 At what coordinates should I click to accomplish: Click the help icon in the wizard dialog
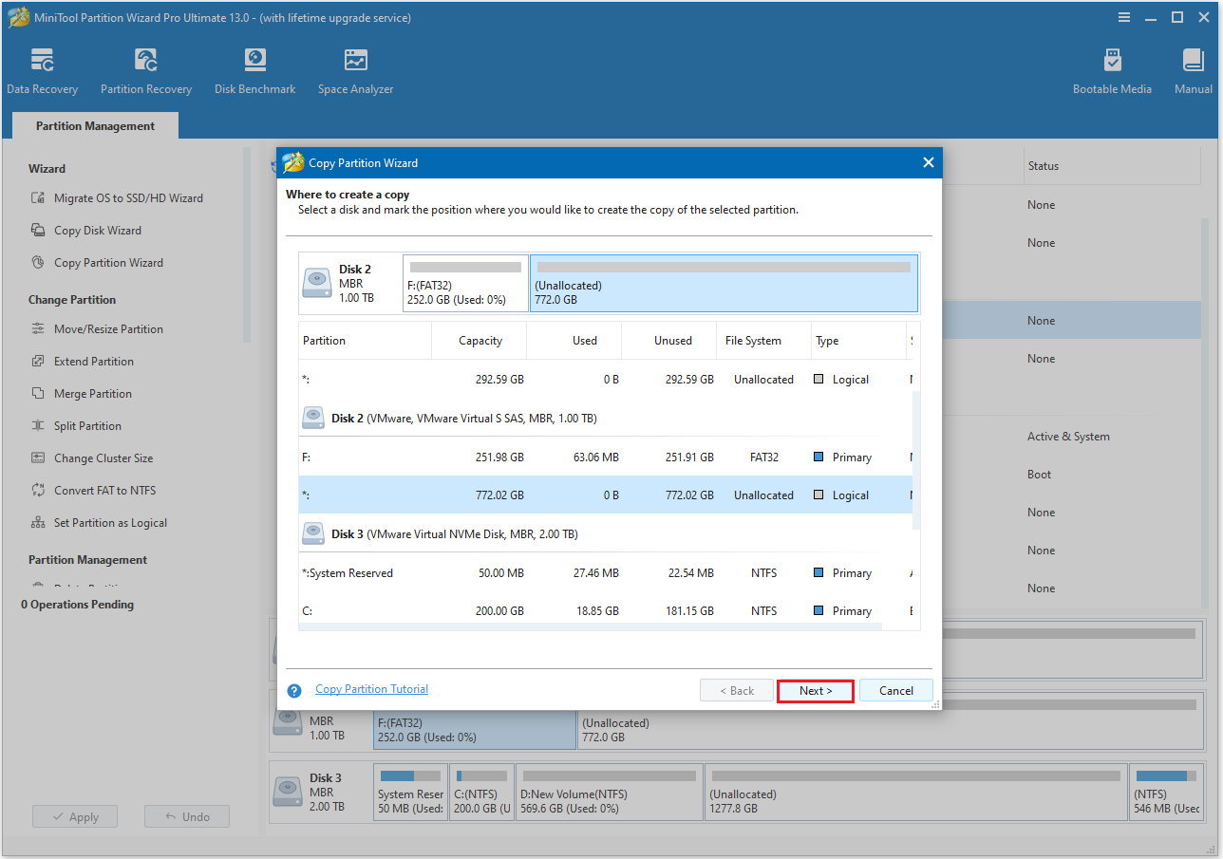(x=293, y=690)
